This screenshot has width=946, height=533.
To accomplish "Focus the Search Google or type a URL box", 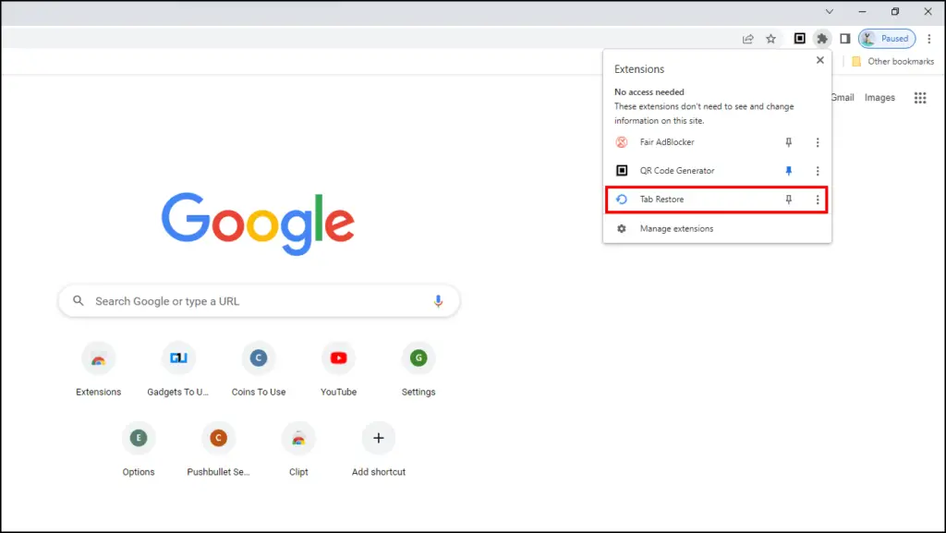I will coord(259,301).
